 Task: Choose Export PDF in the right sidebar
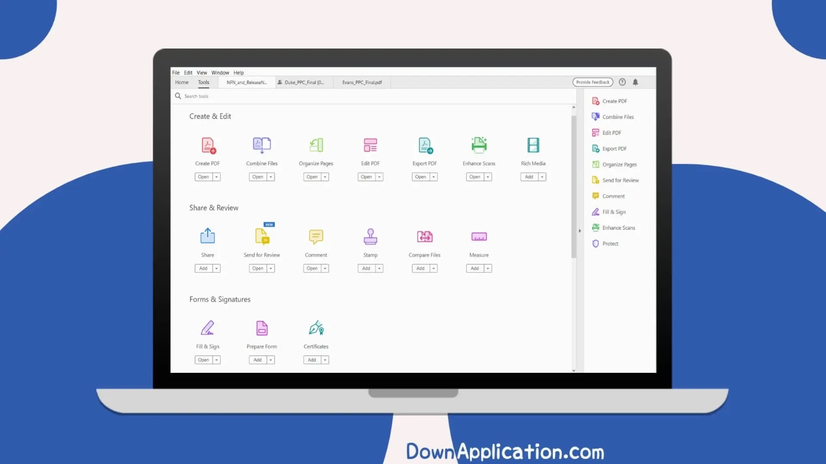[x=610, y=149]
